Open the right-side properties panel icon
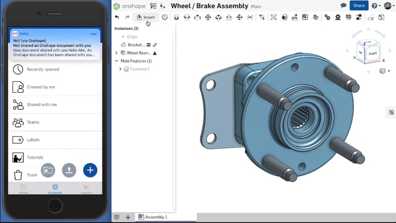The height and width of the screenshot is (223, 396). [x=391, y=112]
